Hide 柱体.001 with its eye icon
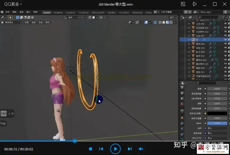Viewport: 230px width, 155px height. [x=225, y=36]
